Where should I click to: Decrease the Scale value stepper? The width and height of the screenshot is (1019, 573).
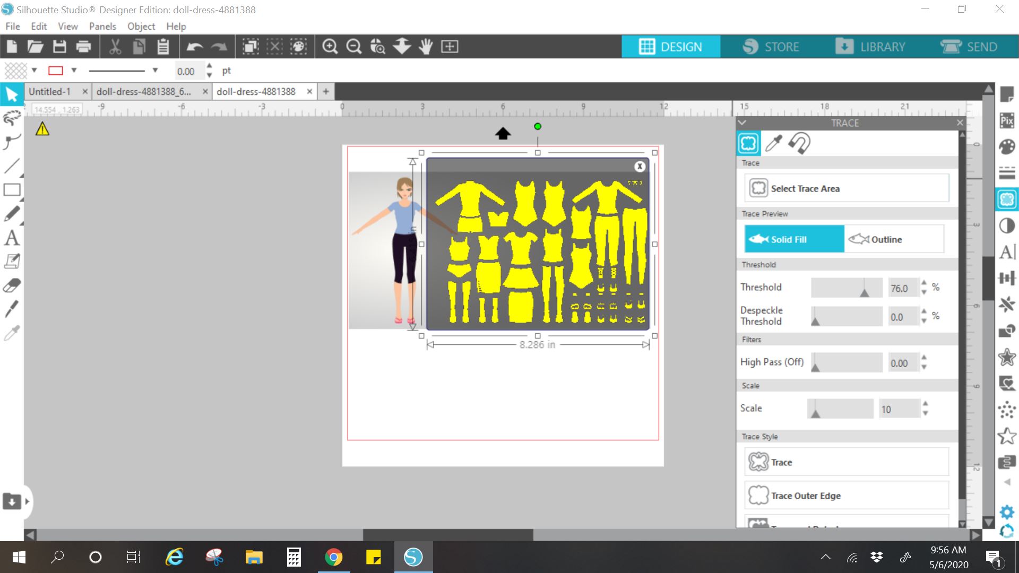pyautogui.click(x=926, y=413)
